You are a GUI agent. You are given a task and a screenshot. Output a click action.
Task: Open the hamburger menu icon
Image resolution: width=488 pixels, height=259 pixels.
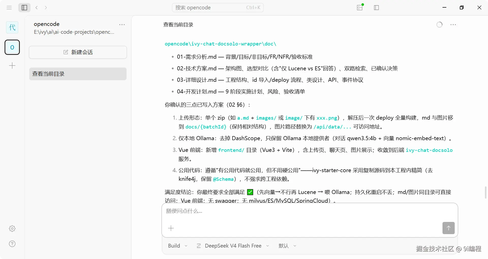point(9,8)
